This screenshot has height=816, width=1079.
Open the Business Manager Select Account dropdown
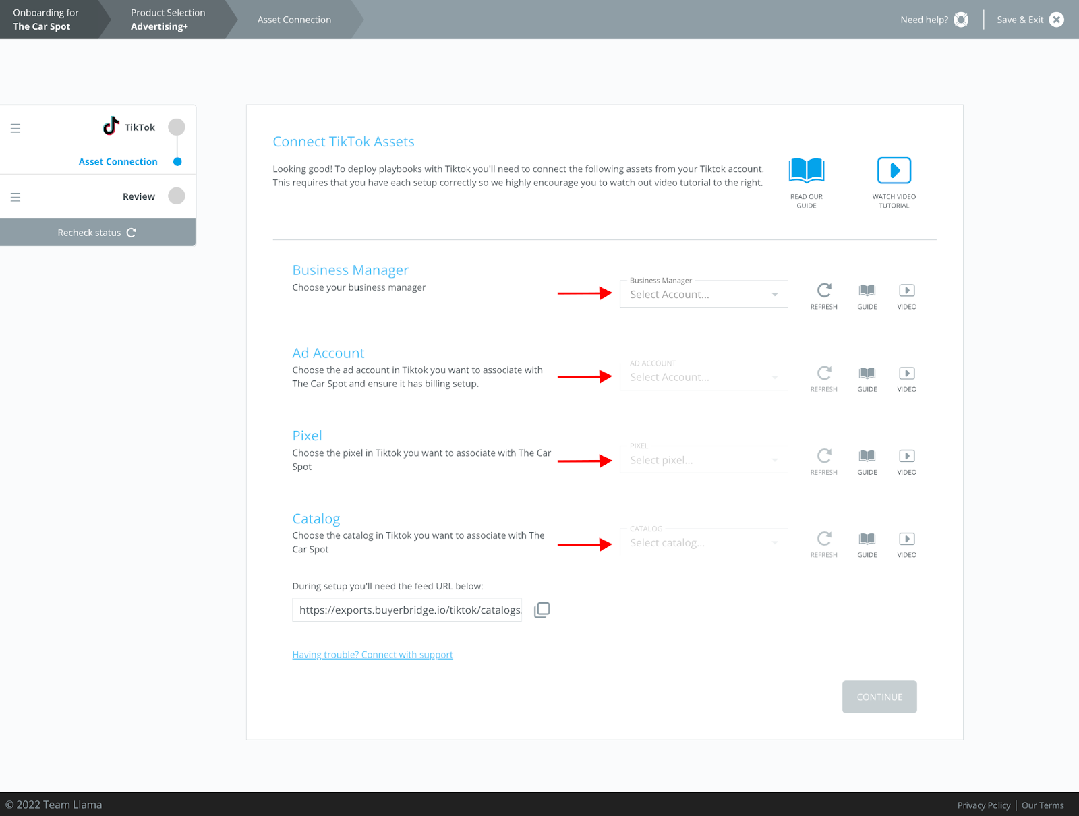(x=704, y=294)
